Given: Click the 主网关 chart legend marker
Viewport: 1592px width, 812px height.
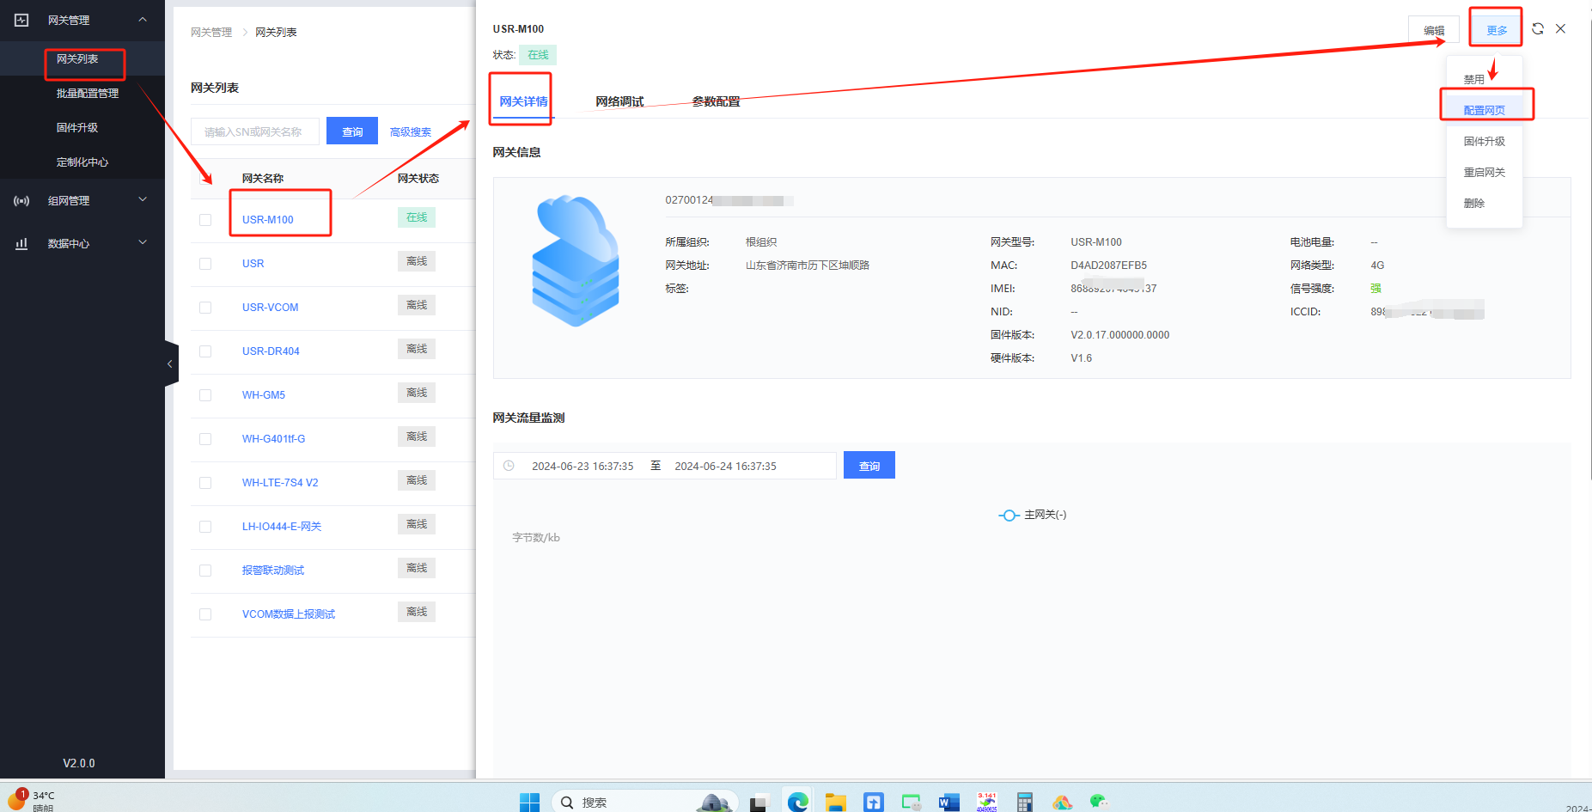Looking at the screenshot, I should click(1009, 516).
